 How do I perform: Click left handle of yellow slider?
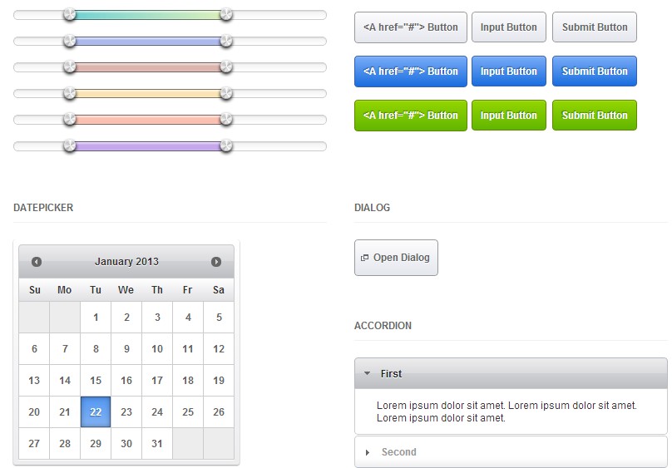coord(70,93)
